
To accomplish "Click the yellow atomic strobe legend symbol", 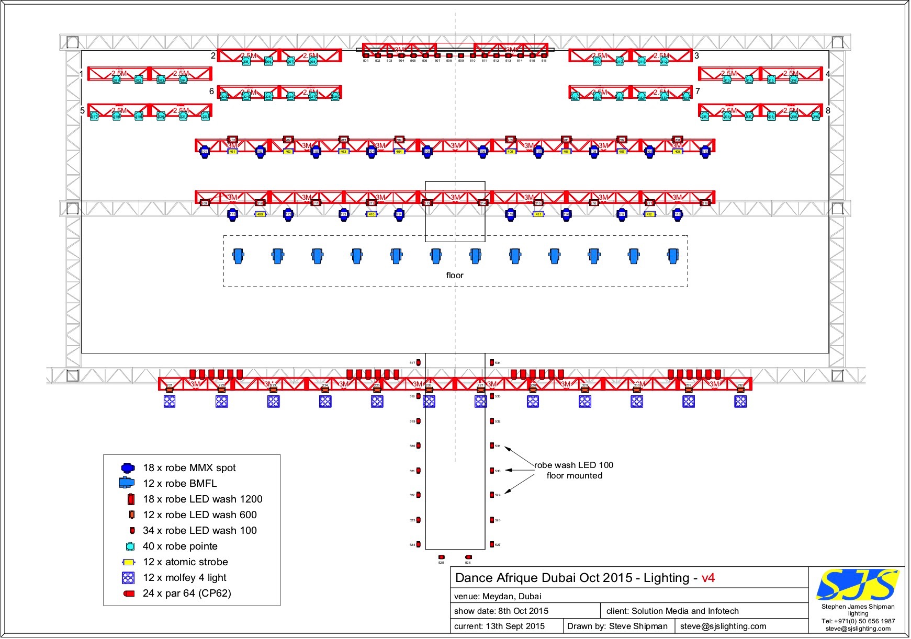I will pos(128,562).
